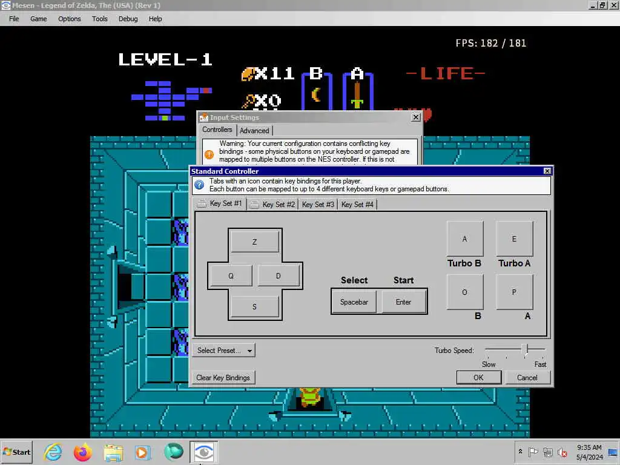Click the blue info question icon
This screenshot has width=620, height=465.
click(200, 185)
